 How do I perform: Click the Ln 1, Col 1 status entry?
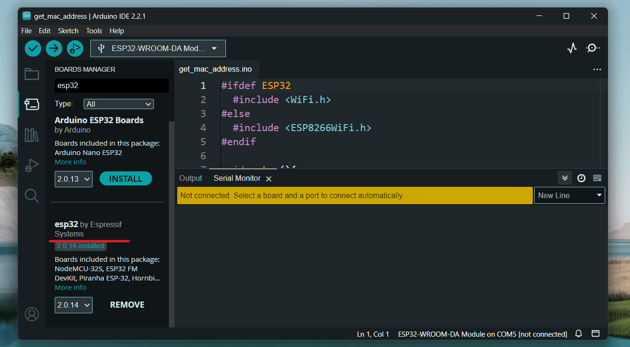373,334
